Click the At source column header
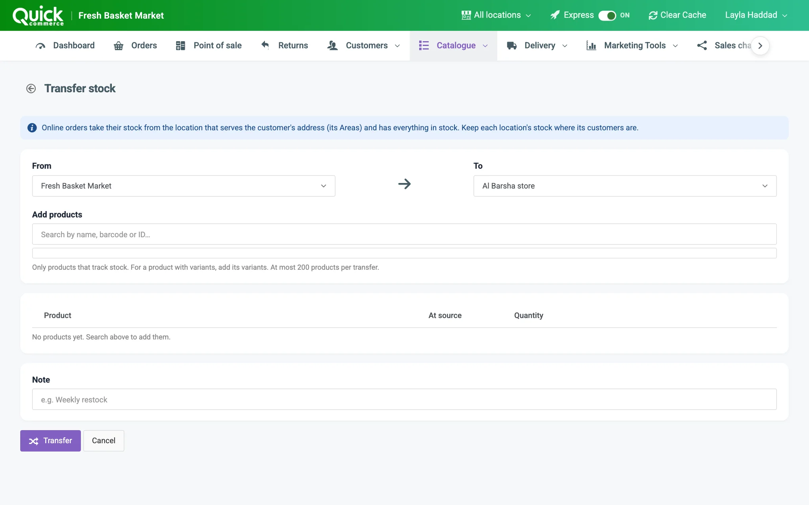The image size is (809, 505). coord(445,315)
